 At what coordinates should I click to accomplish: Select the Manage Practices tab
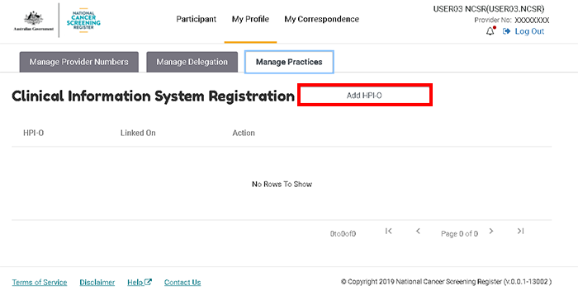[289, 62]
